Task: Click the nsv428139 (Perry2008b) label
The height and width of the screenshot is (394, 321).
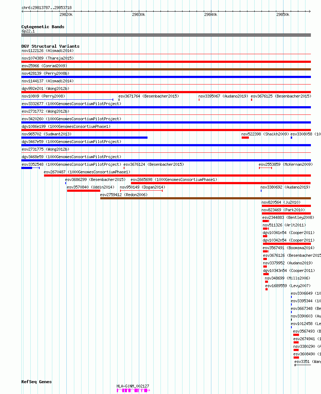Action: tap(45, 73)
